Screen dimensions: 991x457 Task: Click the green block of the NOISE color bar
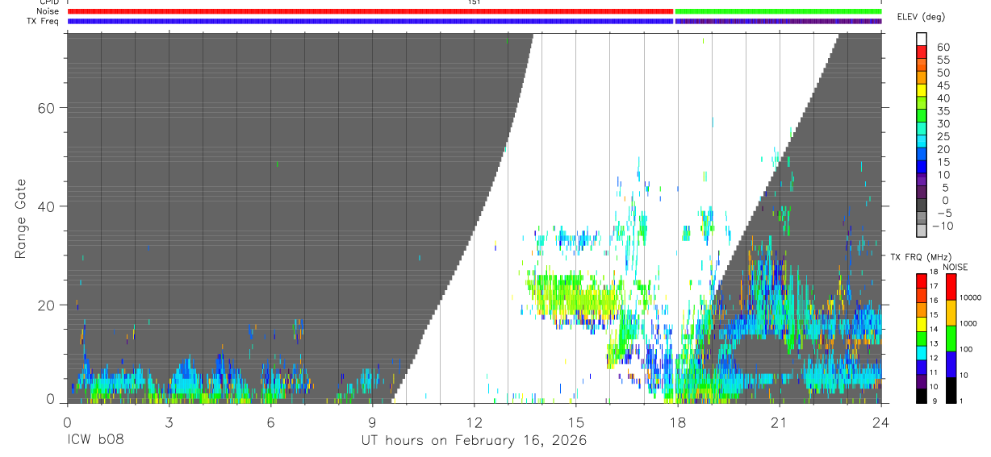tap(951, 339)
